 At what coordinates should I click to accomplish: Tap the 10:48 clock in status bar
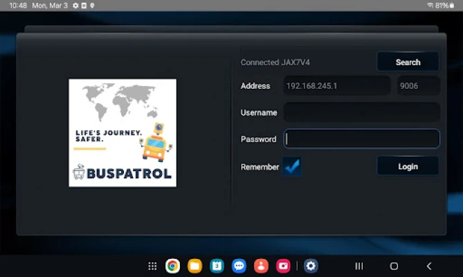pyautogui.click(x=18, y=6)
